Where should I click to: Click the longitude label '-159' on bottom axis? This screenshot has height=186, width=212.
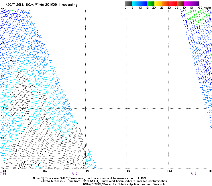coord(85,171)
